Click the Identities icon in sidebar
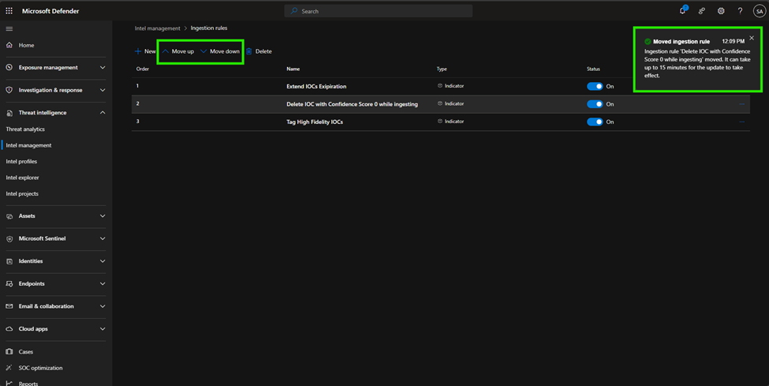 9,261
